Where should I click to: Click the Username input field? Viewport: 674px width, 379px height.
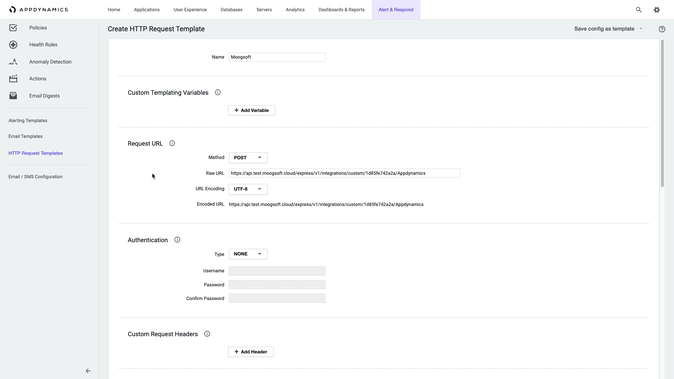click(x=277, y=271)
